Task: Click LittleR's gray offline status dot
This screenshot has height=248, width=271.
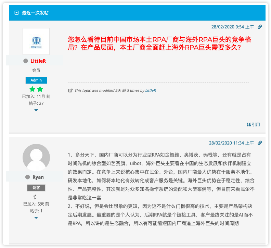Action: [26, 61]
